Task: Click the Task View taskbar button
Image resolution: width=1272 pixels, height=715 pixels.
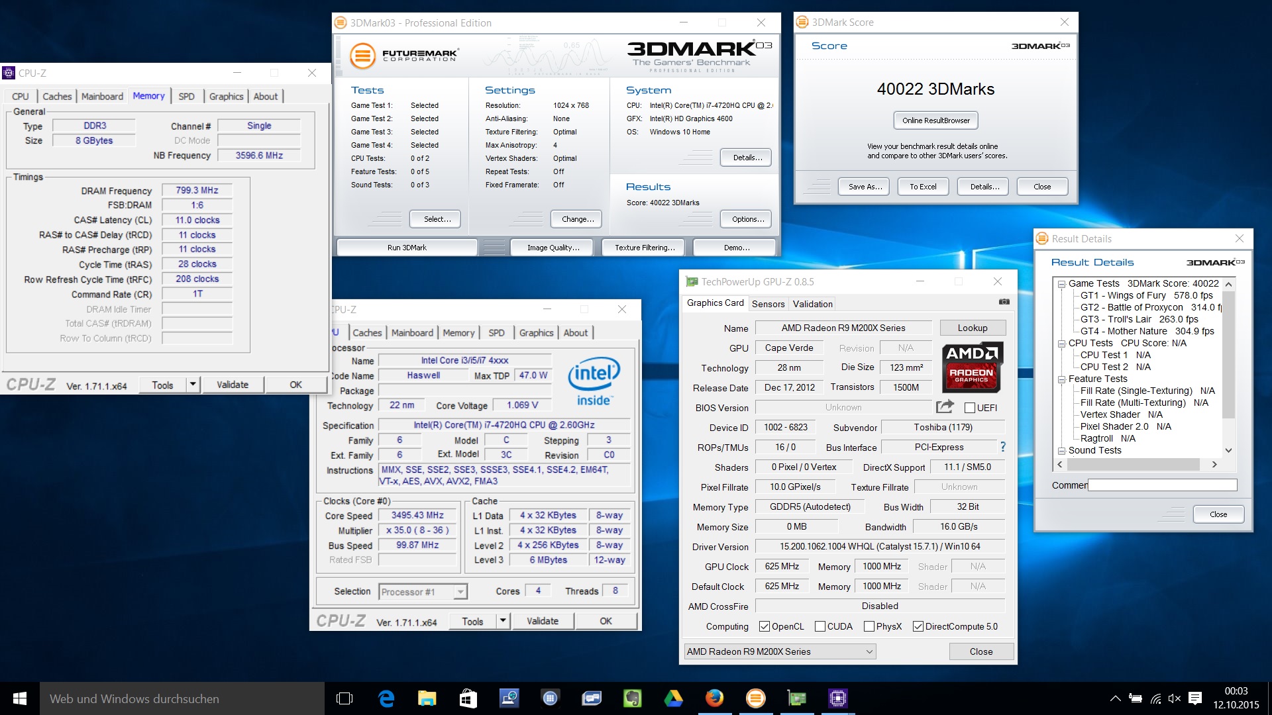Action: (x=344, y=698)
